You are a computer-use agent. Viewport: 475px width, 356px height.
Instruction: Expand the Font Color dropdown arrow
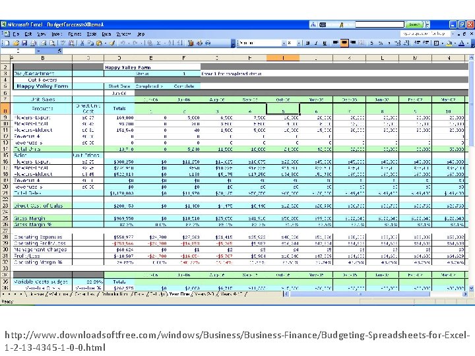468,43
